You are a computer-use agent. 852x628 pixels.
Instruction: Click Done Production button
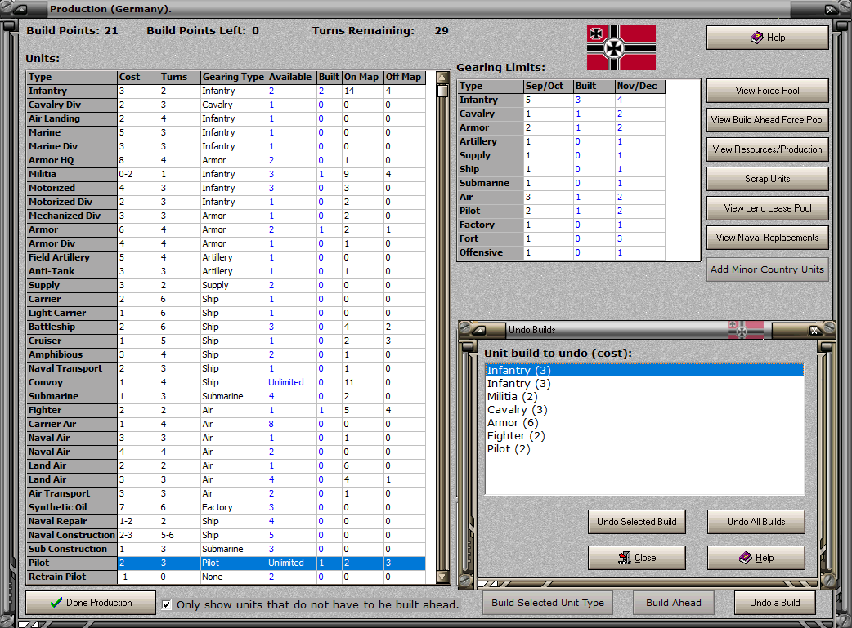[x=91, y=603]
